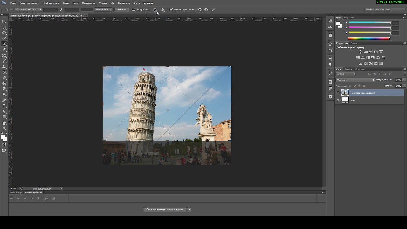Cancel the crop operation icon
The height and width of the screenshot is (229, 407).
(206, 10)
